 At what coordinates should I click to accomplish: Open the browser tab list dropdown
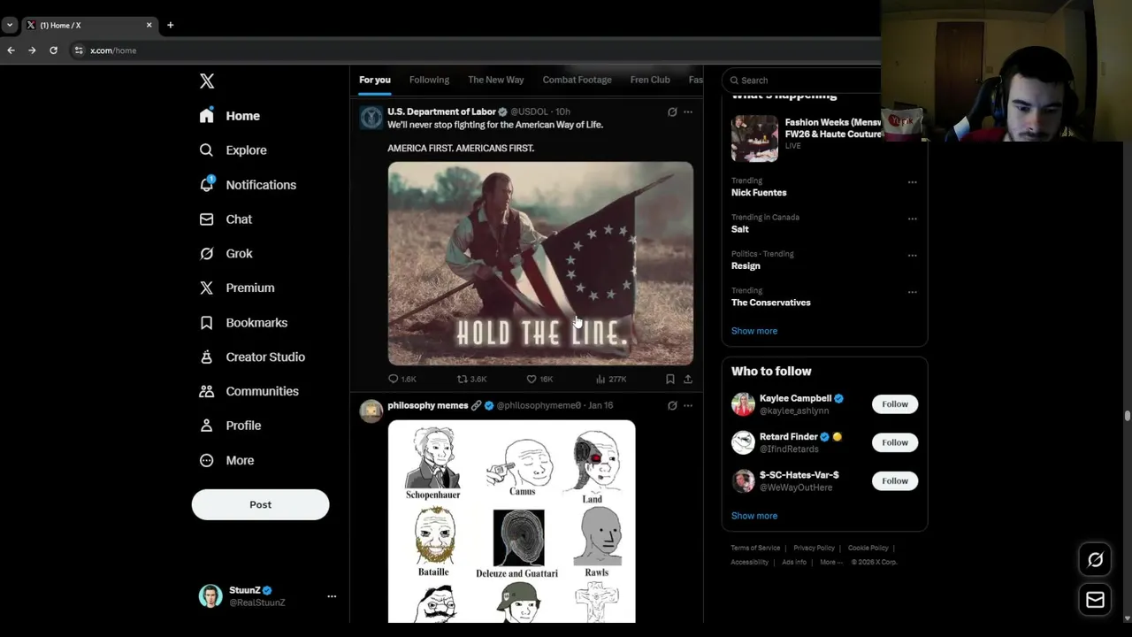[9, 25]
